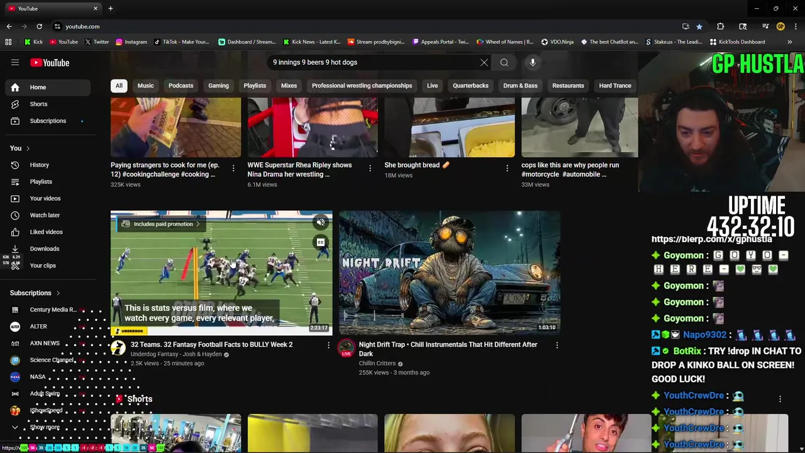Open the browser extensions puzzle icon

pos(720,26)
